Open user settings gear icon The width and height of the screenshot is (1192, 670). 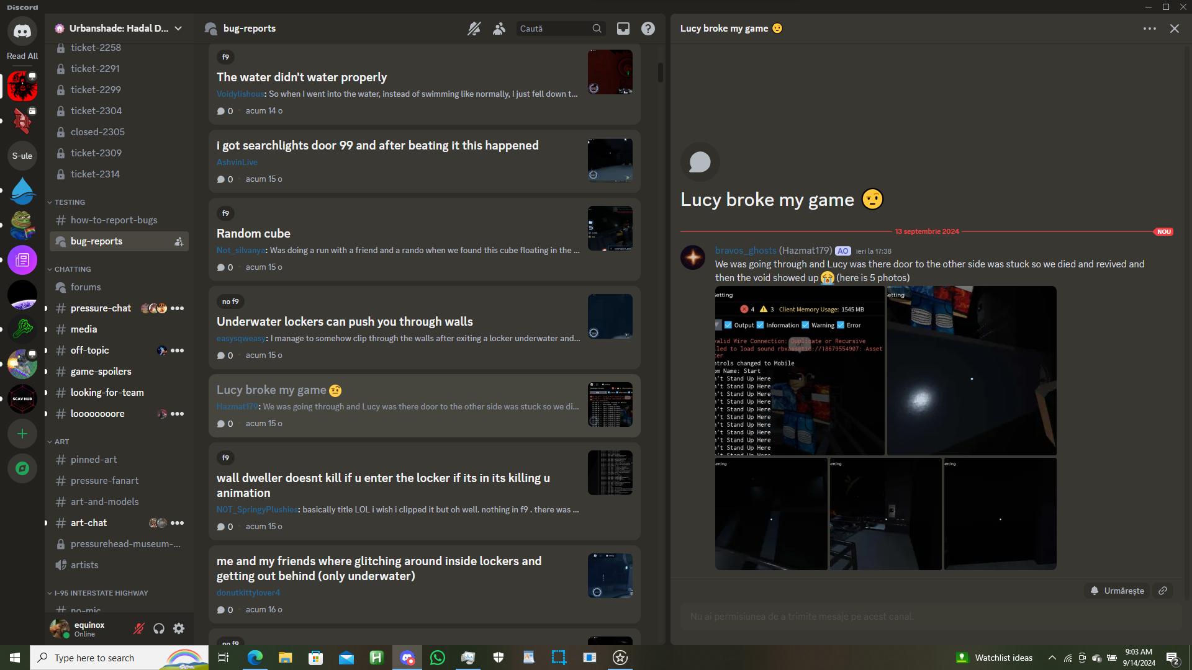coord(179,628)
